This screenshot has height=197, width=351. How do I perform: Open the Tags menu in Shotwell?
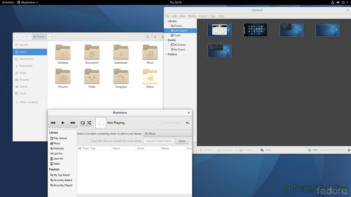pyautogui.click(x=213, y=16)
